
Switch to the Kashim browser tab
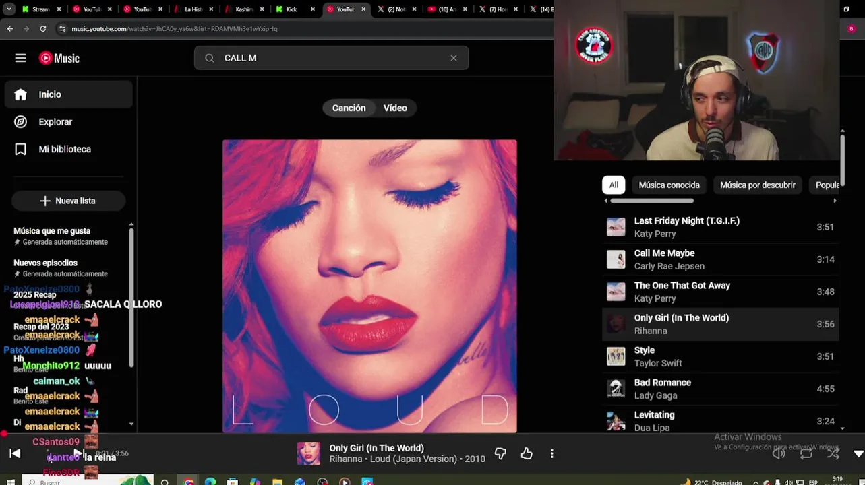[245, 9]
